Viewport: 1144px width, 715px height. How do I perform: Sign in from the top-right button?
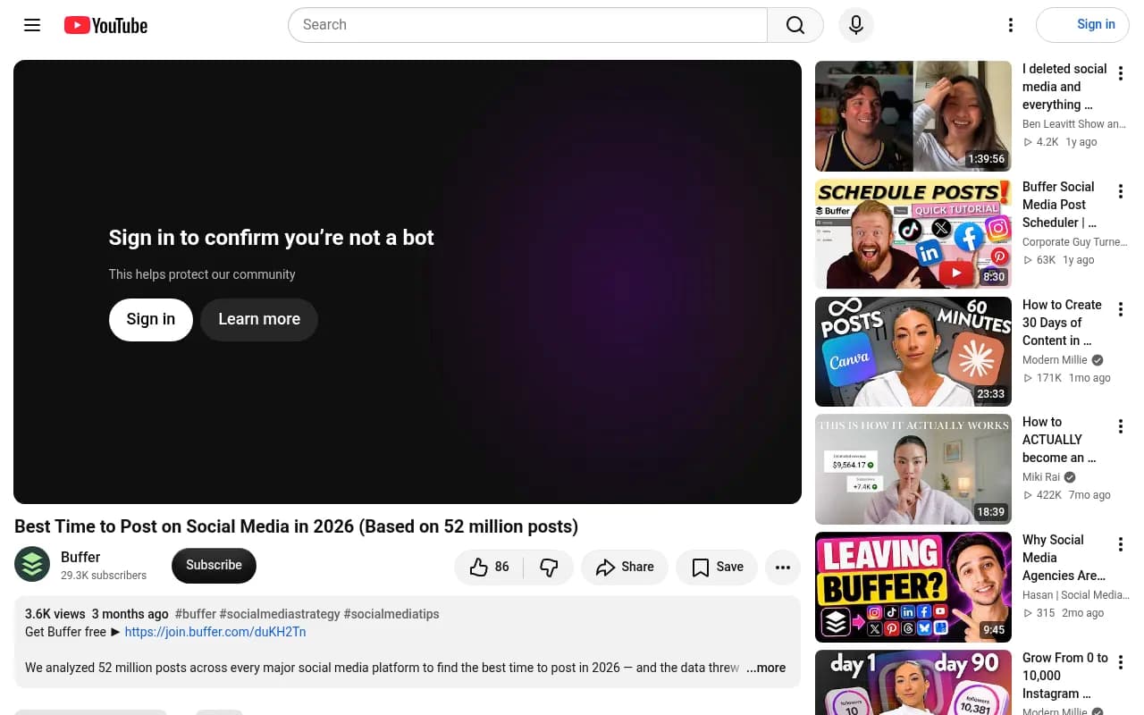click(1082, 25)
